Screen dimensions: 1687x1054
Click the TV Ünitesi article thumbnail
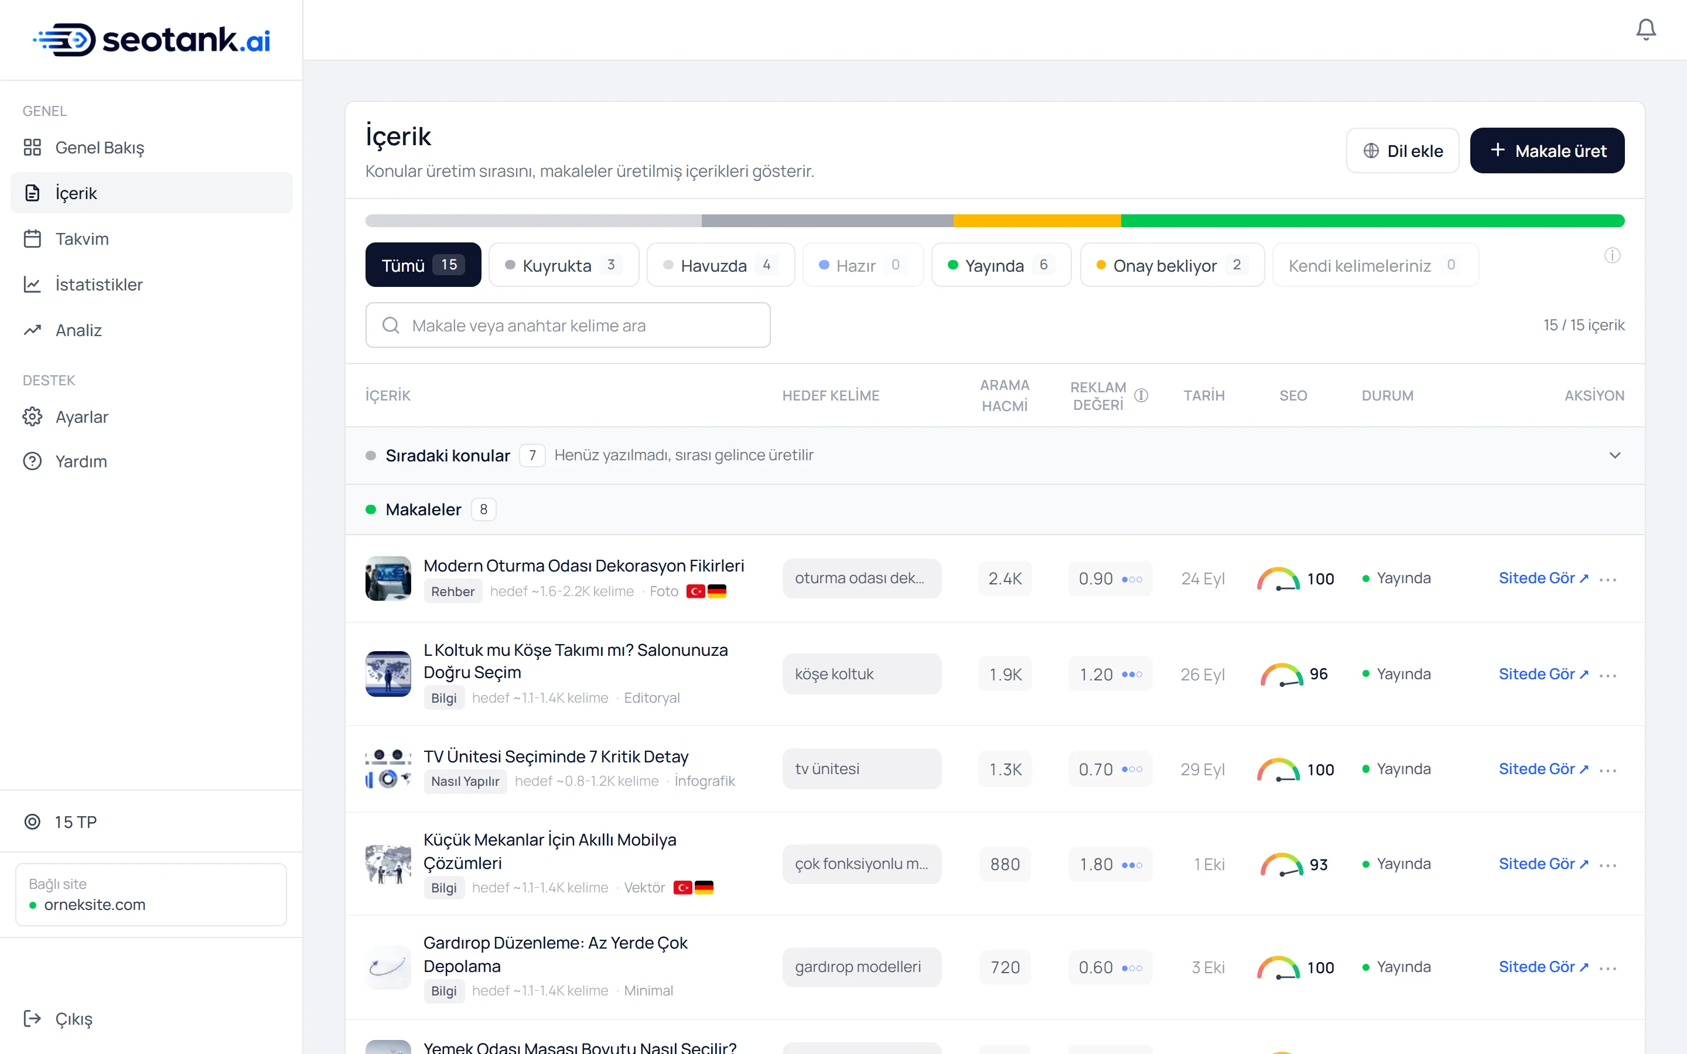[388, 769]
